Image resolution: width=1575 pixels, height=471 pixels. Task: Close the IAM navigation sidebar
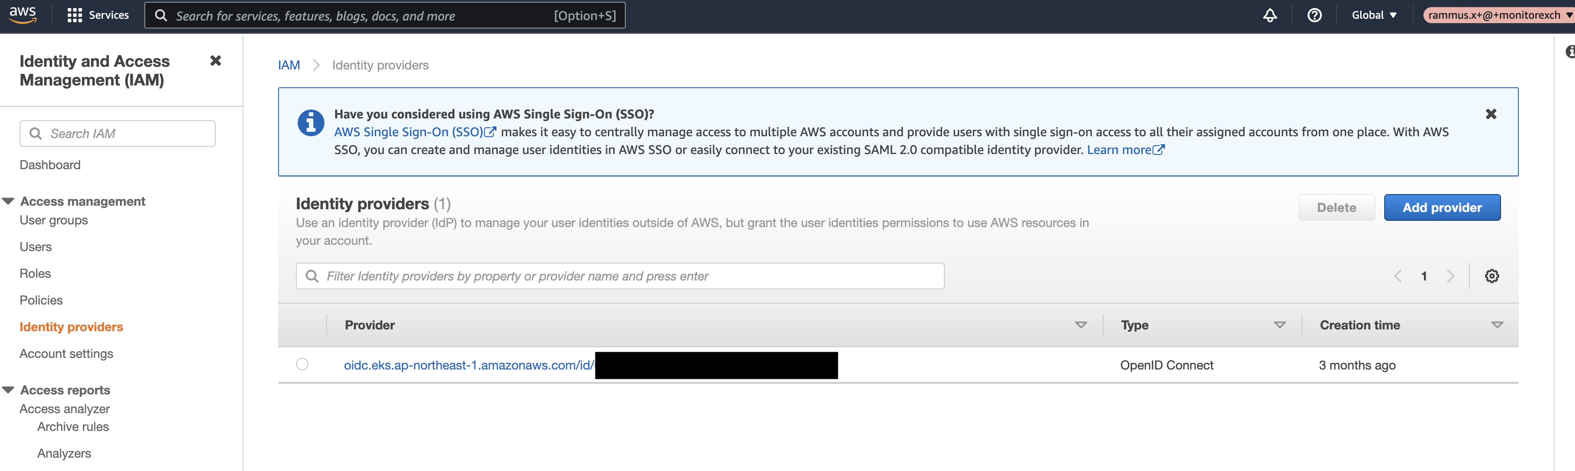[x=215, y=61]
